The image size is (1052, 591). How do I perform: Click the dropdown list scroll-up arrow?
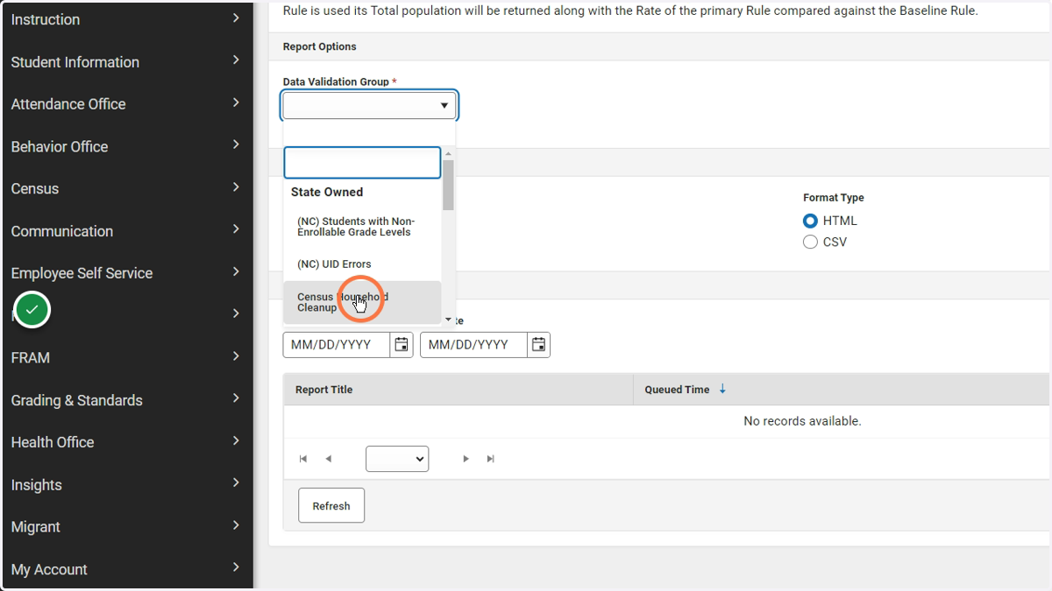tap(448, 154)
